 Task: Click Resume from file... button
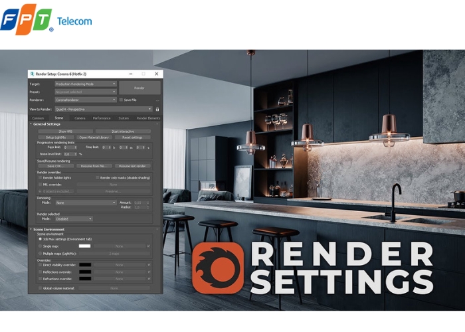click(x=94, y=166)
